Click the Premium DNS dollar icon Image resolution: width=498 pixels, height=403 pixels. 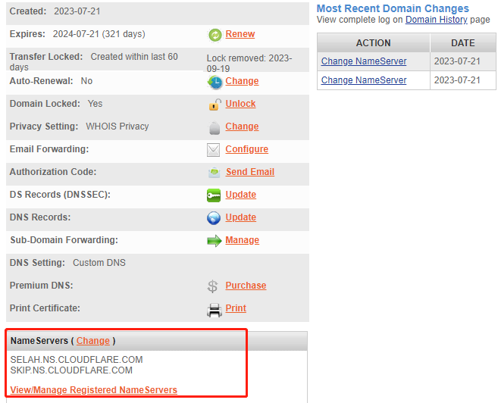click(214, 286)
